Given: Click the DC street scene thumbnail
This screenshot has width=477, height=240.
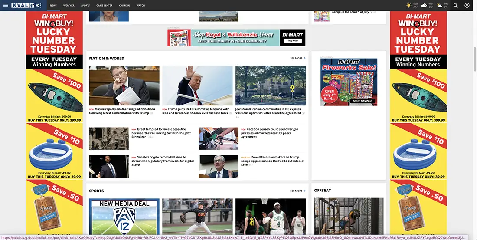Looking at the screenshot, I should pyautogui.click(x=271, y=85).
